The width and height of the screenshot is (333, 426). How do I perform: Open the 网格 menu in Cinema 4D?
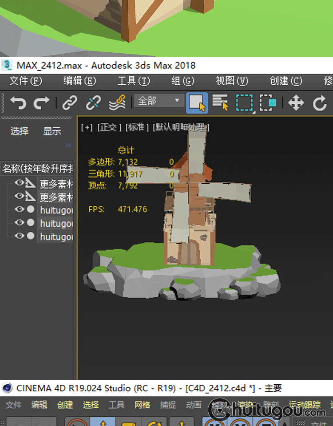coord(142,405)
